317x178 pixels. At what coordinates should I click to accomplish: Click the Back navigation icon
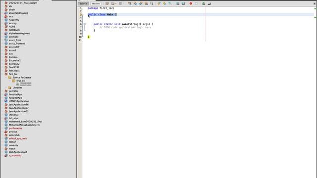112,3
